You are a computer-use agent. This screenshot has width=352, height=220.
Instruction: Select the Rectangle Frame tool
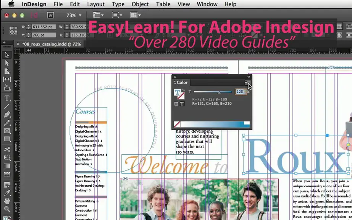(7, 131)
